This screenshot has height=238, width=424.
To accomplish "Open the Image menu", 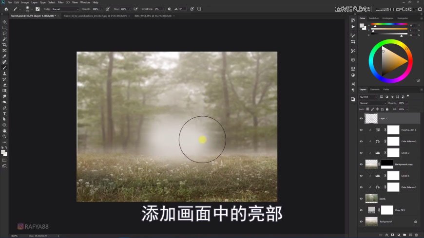I will [25, 2].
